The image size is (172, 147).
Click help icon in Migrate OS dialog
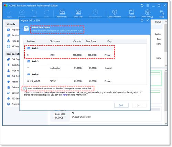[x=142, y=21]
